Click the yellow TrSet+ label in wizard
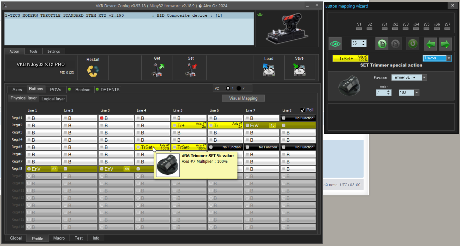The height and width of the screenshot is (246, 460). tap(350, 58)
